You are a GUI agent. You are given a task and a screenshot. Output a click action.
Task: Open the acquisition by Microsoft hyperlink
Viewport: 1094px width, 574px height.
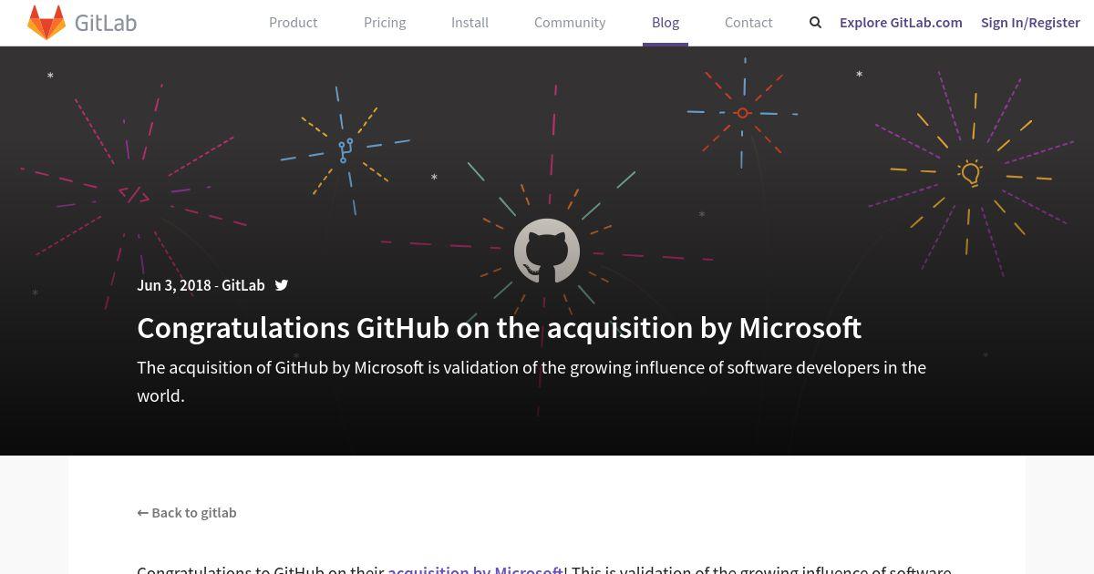pos(476,569)
